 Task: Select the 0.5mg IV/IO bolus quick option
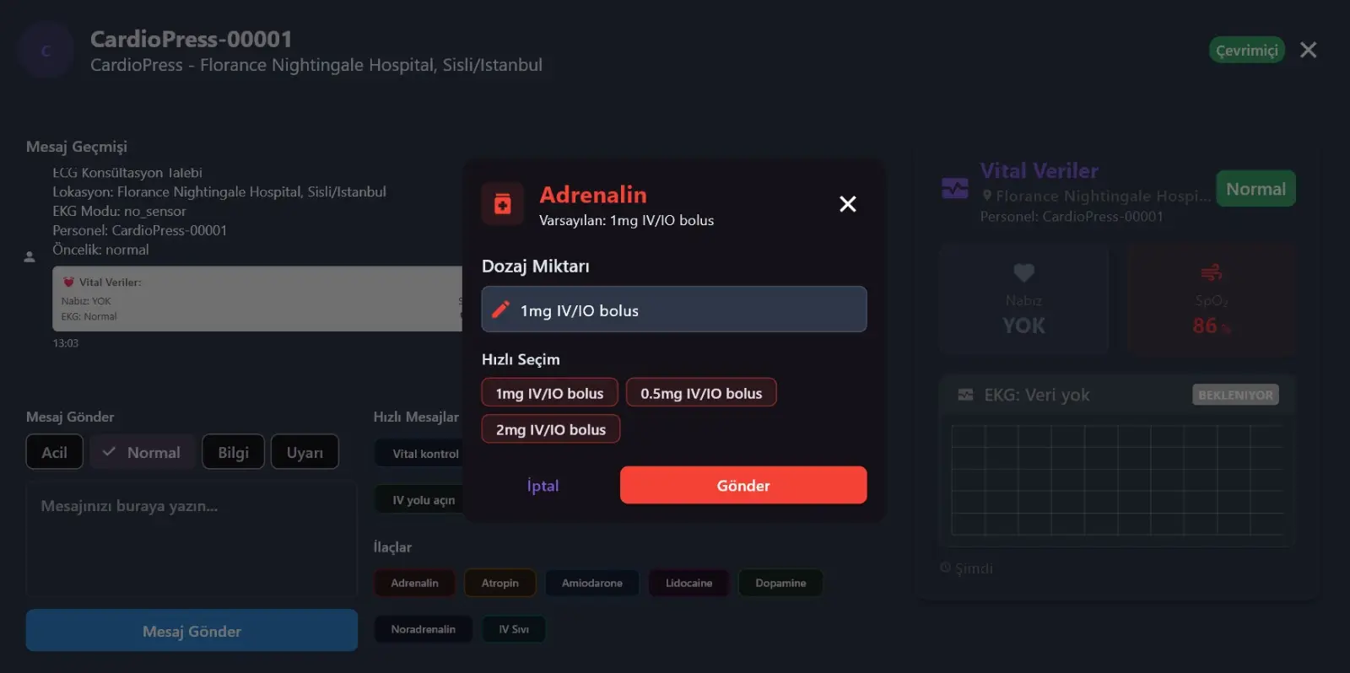[x=701, y=393]
